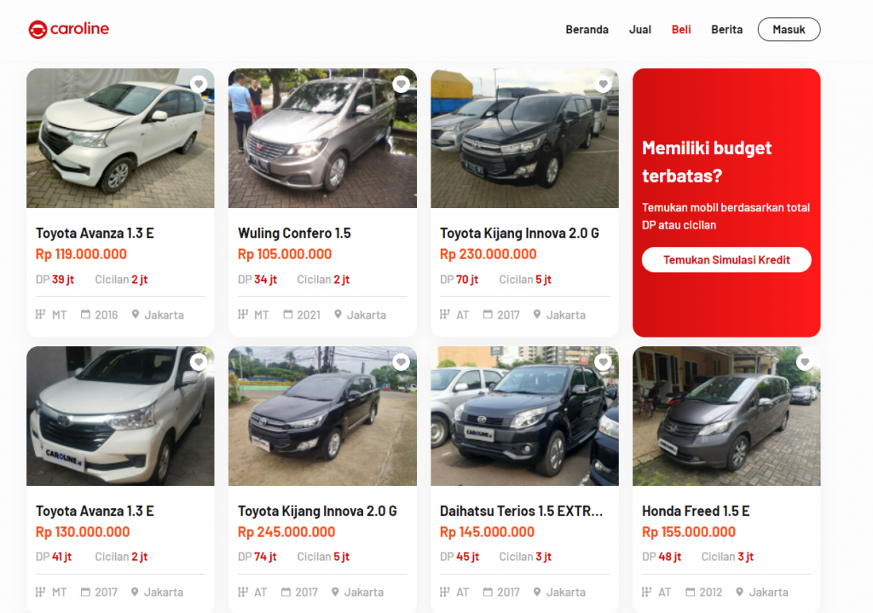Favorite the Rp 230.000.000 Kijang Innova
Viewport: 873px width, 613px height.
[603, 84]
